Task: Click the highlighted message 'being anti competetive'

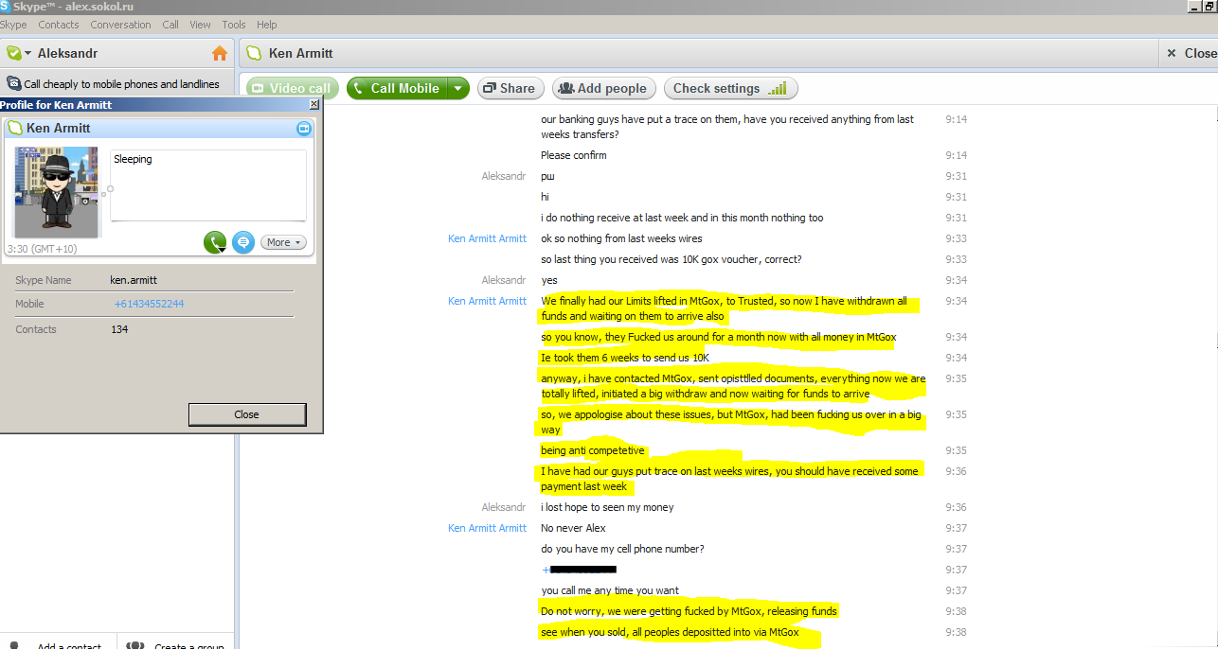Action: tap(593, 450)
